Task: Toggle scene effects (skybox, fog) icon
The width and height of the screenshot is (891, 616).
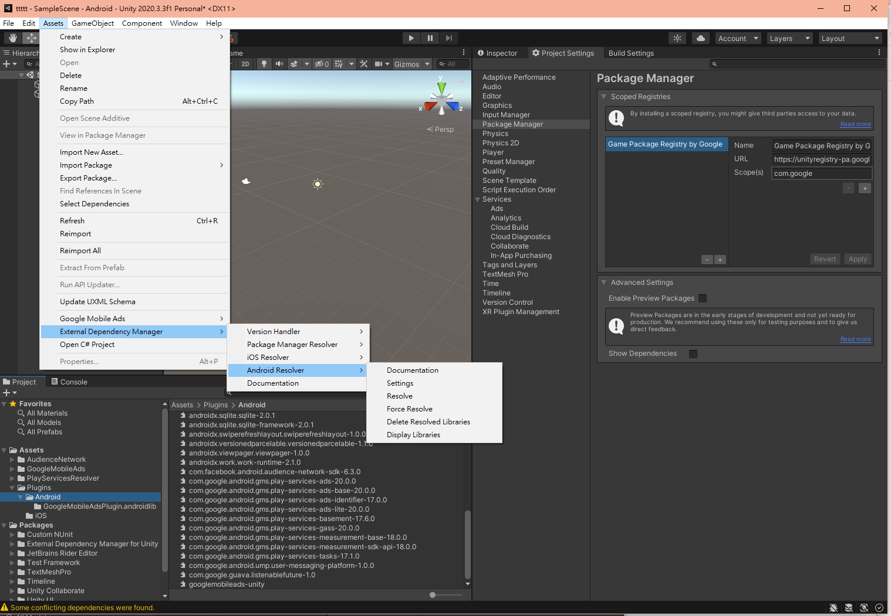Action: pos(294,64)
